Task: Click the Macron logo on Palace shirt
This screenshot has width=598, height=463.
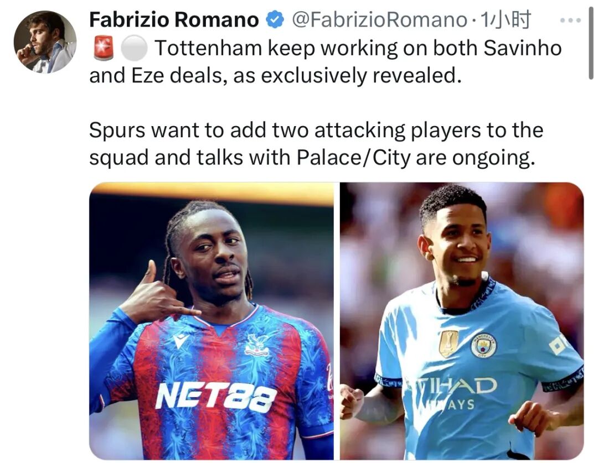Action: tap(181, 341)
